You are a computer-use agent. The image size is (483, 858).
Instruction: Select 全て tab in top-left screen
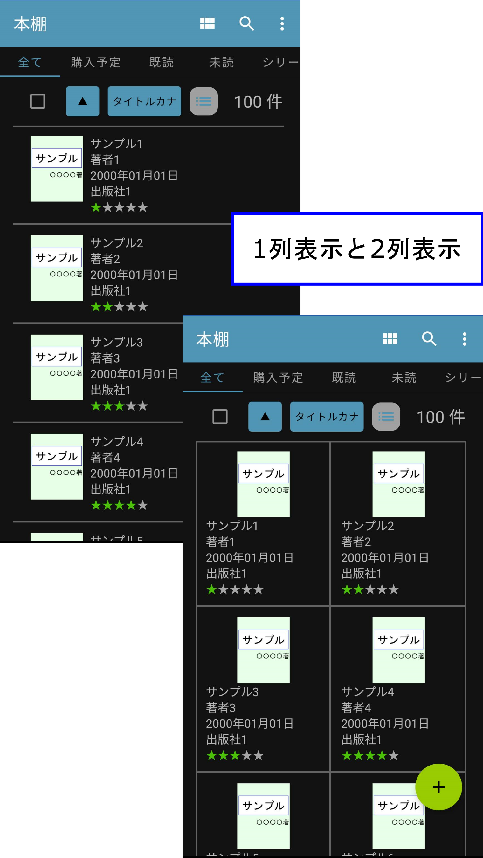[x=30, y=62]
